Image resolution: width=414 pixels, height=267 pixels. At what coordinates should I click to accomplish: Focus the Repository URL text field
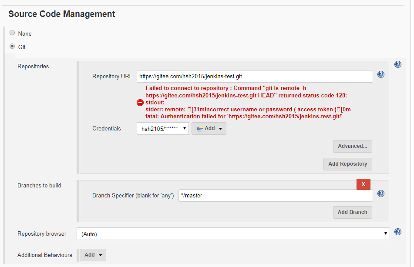coord(255,76)
